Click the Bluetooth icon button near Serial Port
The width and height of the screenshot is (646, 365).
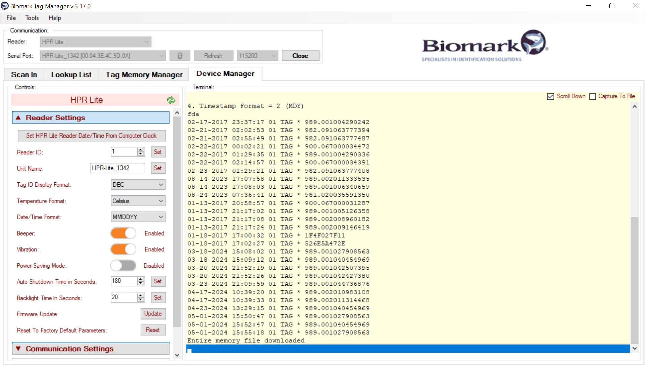point(180,56)
